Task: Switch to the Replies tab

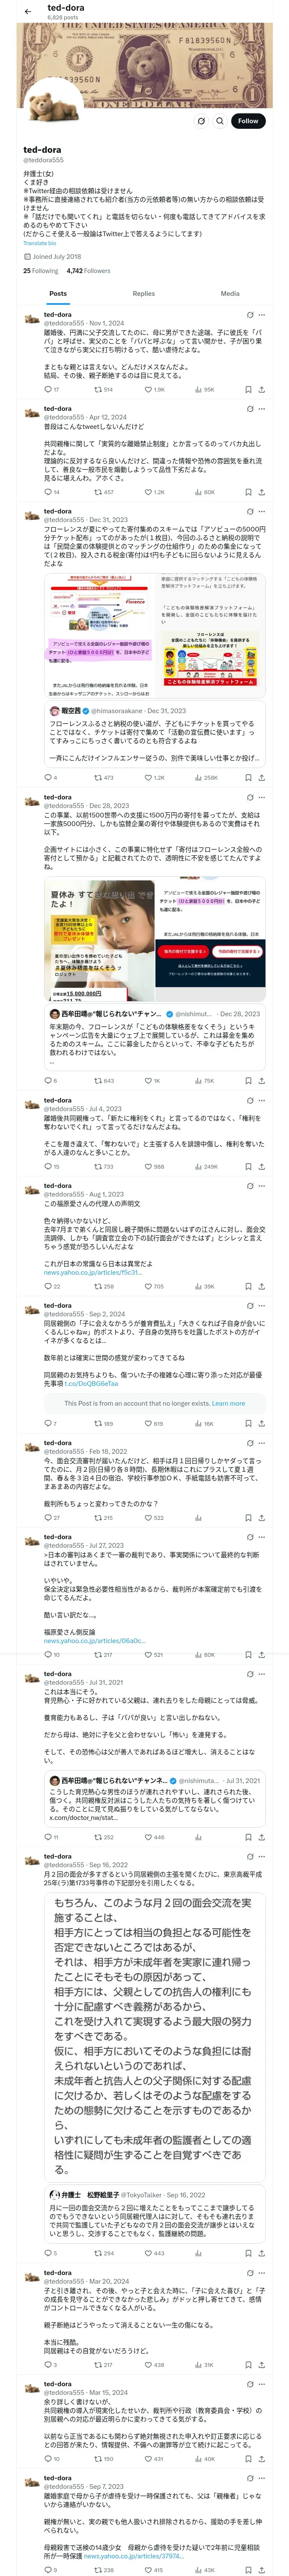Action: coord(143,294)
